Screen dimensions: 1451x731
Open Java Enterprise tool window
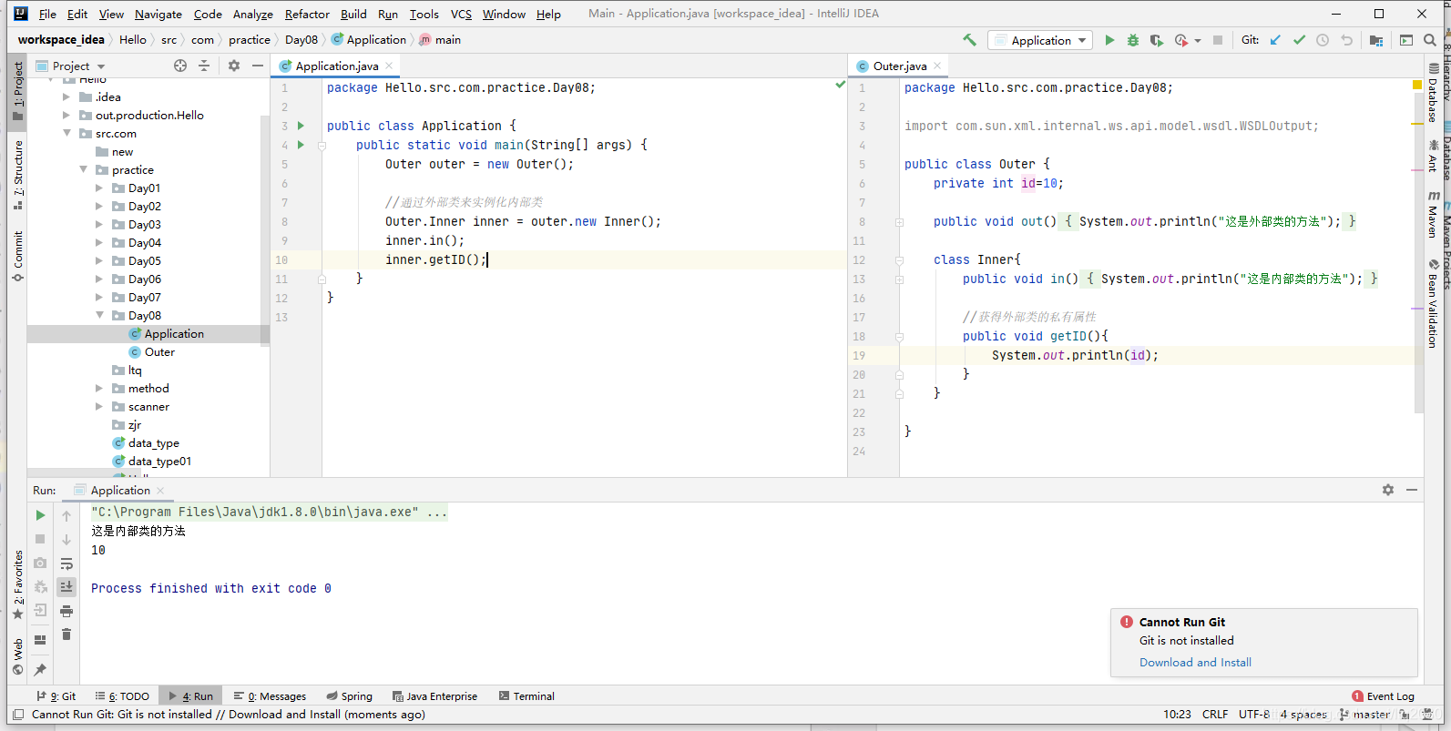434,695
